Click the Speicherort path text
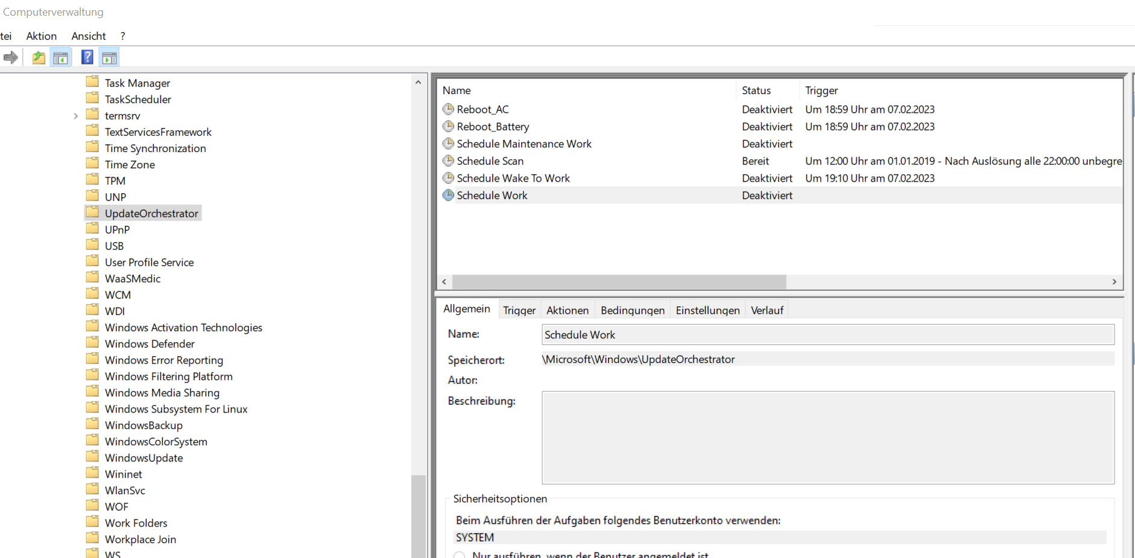 638,360
